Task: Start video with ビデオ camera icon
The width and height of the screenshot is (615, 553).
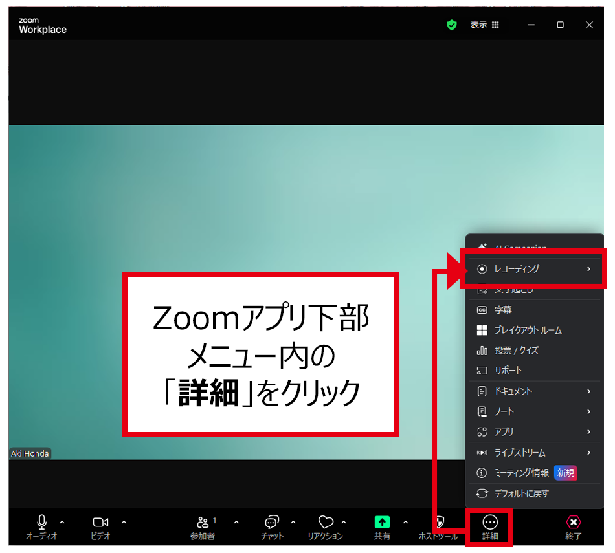Action: click(x=100, y=527)
